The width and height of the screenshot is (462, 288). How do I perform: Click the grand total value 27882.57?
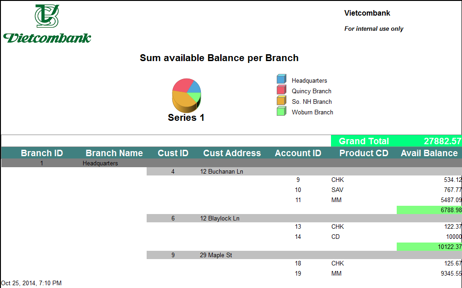443,141
